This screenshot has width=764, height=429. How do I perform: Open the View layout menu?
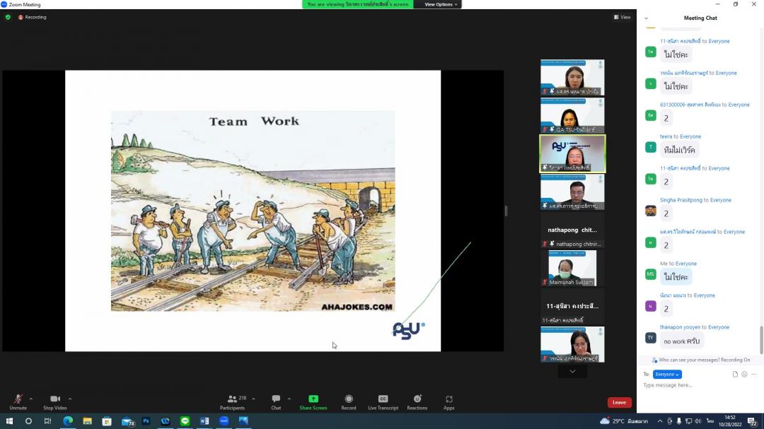[x=622, y=17]
